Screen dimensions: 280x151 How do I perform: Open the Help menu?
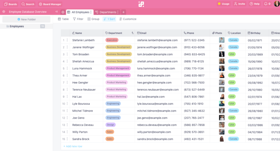255,4
